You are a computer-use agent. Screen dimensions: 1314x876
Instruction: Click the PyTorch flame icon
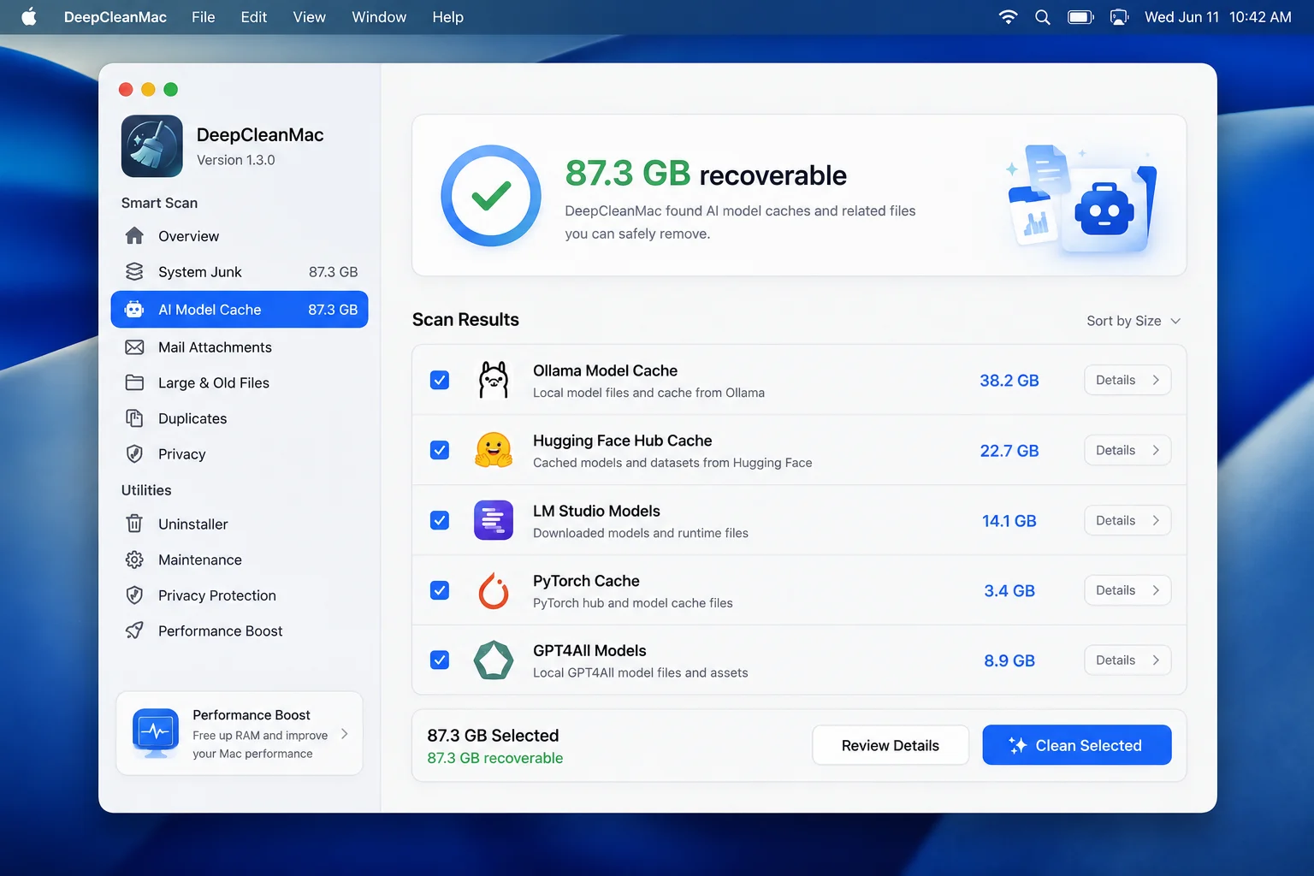point(494,590)
